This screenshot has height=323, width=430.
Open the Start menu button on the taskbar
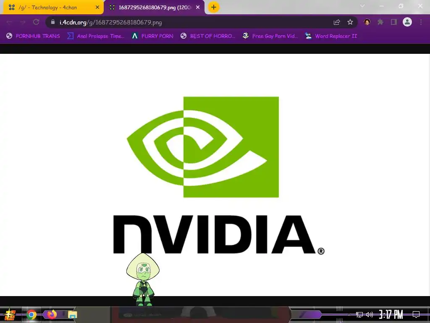[x=10, y=315]
